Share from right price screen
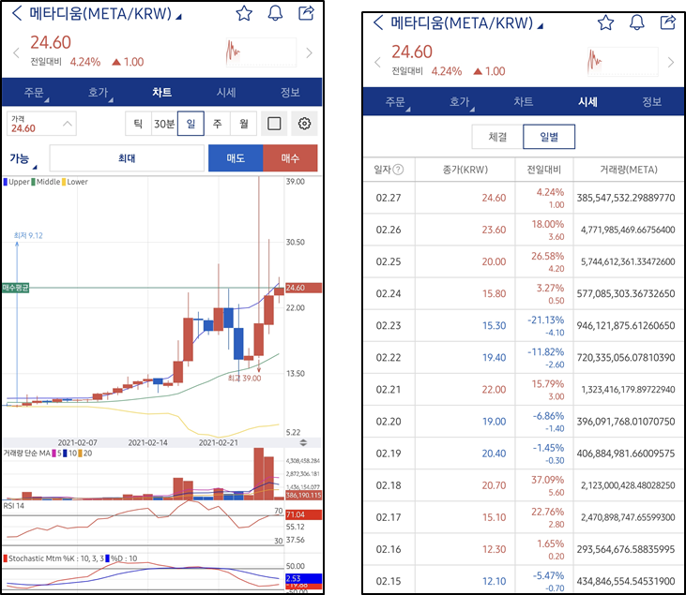The width and height of the screenshot is (686, 595). click(x=667, y=22)
